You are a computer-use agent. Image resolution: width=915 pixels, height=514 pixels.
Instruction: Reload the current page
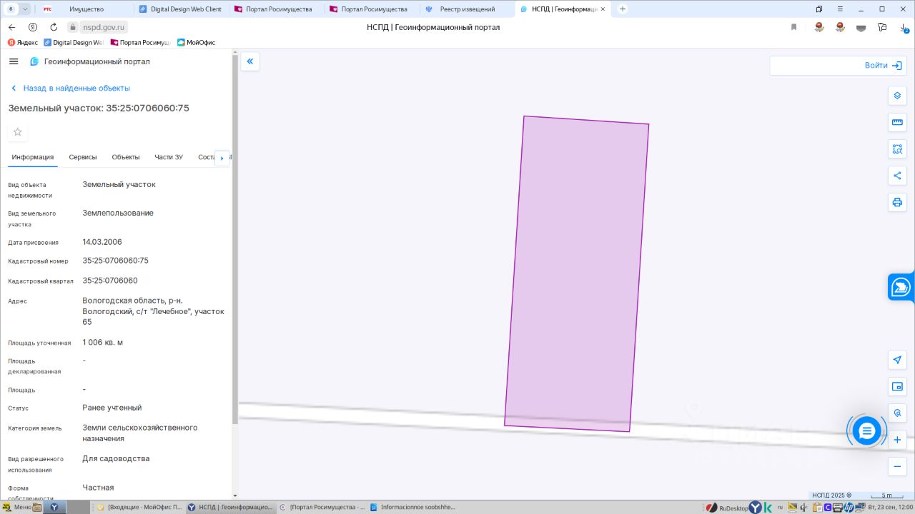pyautogui.click(x=54, y=27)
